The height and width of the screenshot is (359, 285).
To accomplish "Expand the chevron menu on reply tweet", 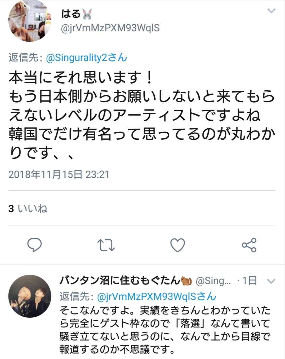I will tap(271, 281).
